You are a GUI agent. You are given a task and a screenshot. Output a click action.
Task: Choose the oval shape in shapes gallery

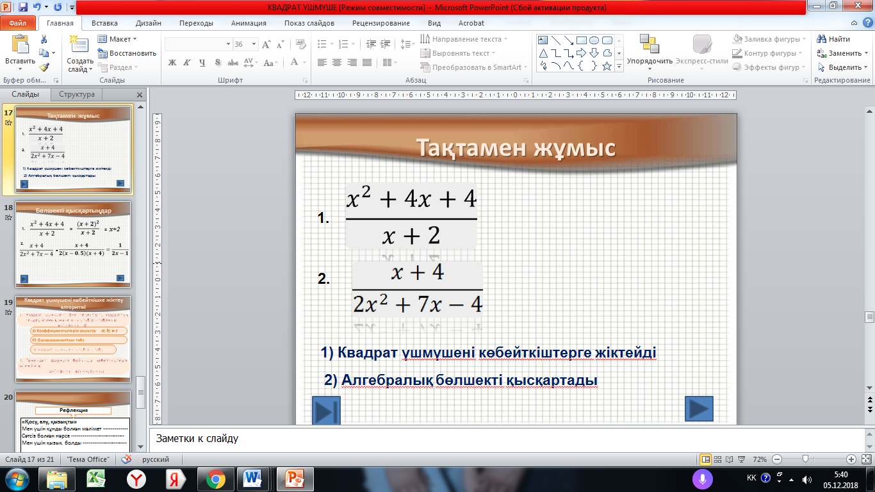click(x=594, y=40)
